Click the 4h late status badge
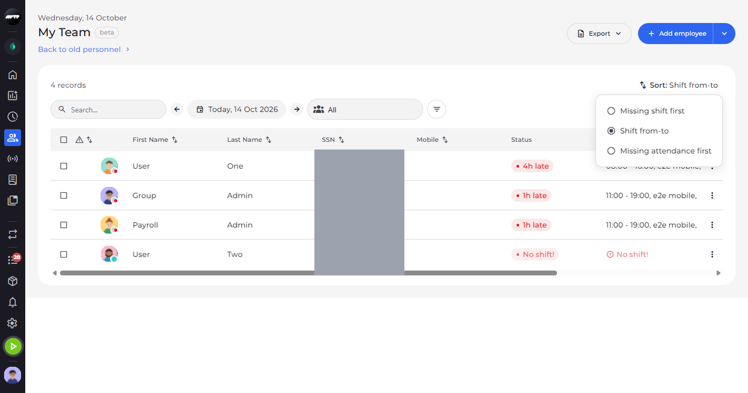This screenshot has height=393, width=748. coord(532,166)
